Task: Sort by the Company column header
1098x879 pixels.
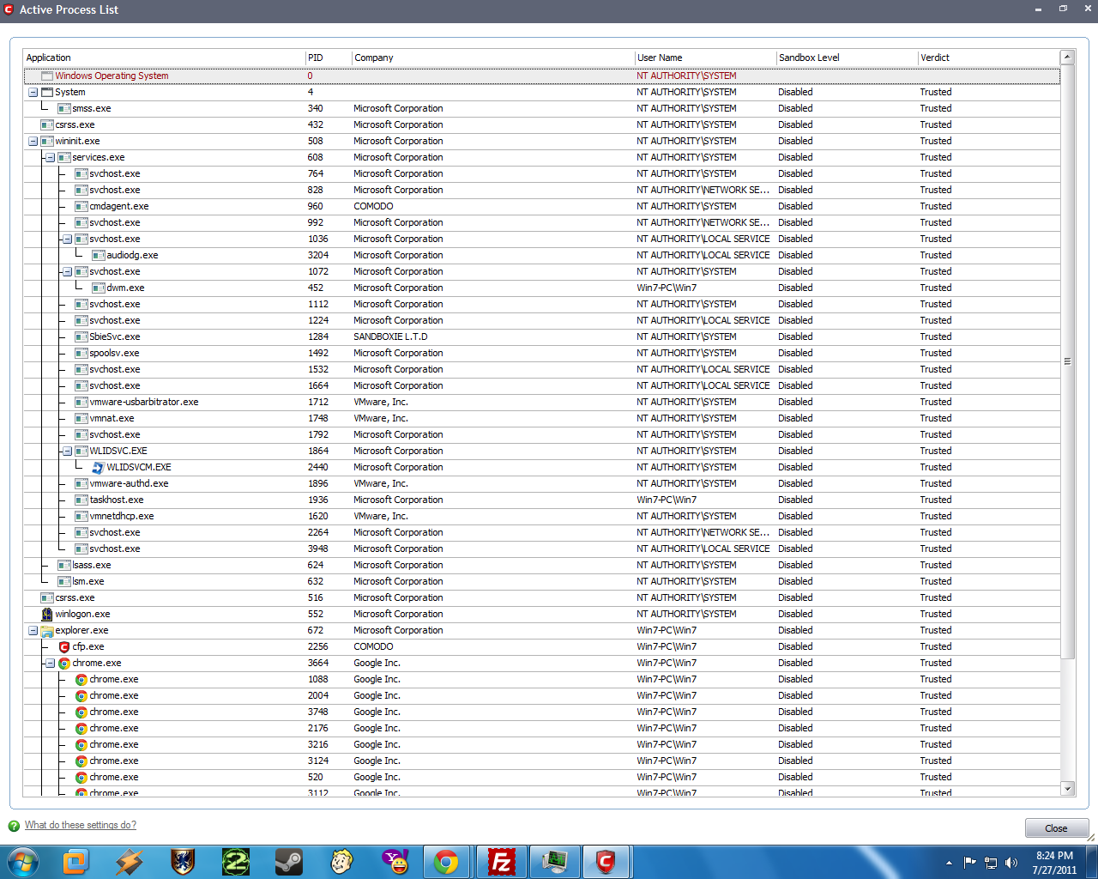Action: [x=493, y=58]
